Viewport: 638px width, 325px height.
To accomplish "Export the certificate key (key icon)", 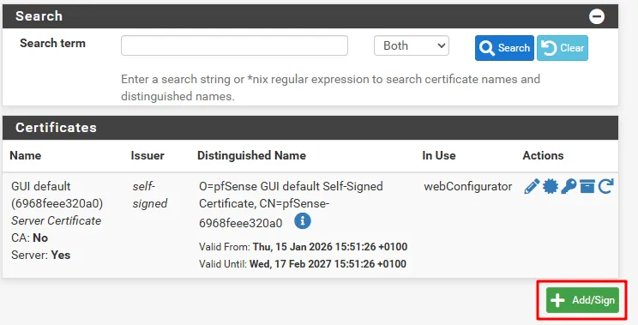I will pyautogui.click(x=569, y=186).
